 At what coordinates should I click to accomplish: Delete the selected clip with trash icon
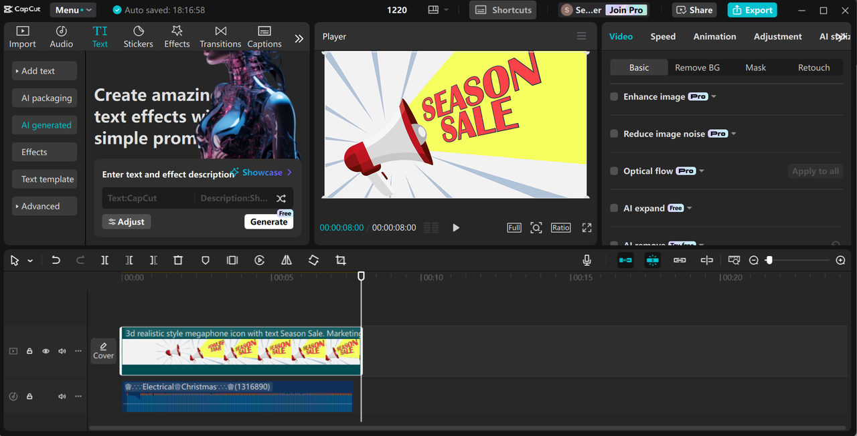178,260
